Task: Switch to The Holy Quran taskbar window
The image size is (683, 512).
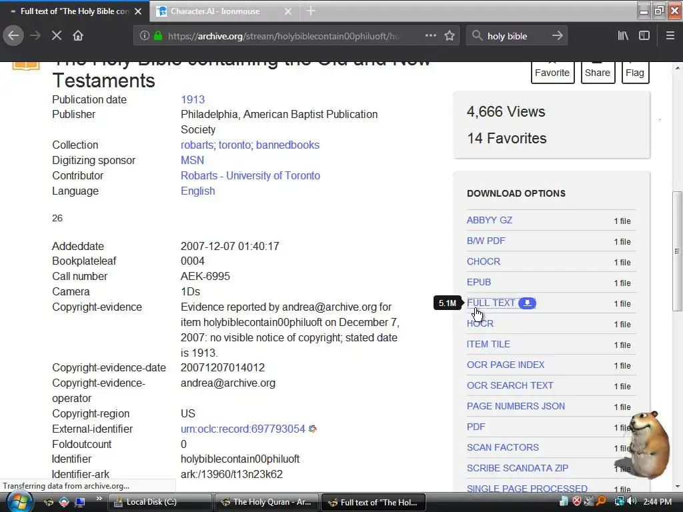Action: coord(267,502)
